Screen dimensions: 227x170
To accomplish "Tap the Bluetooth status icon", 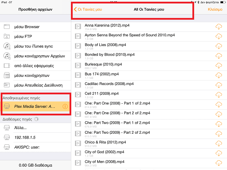I will (x=198, y=2).
